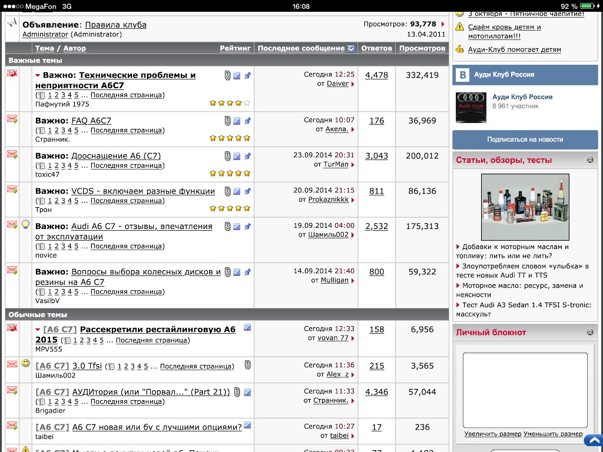Sort by Последнее сообщение column header

(x=301, y=48)
